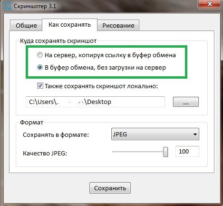Click the local save path field
Image resolution: width=223 pixels, height=206 pixels.
[x=95, y=102]
